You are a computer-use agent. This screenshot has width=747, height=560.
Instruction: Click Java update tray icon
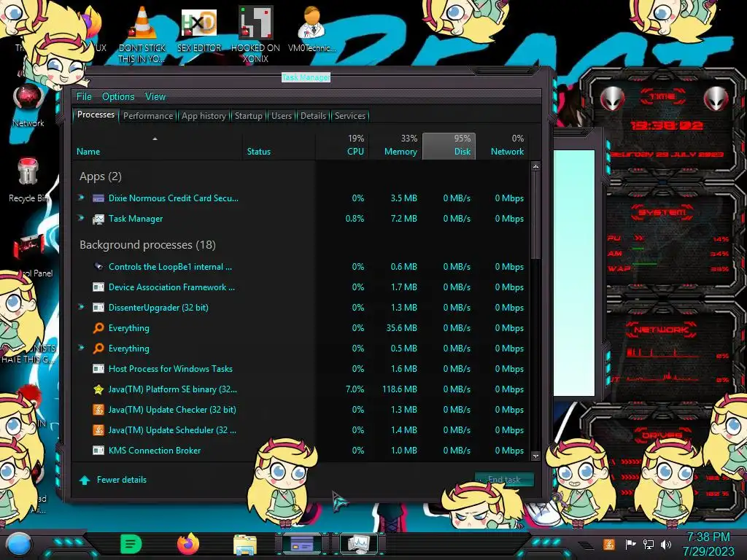click(x=608, y=544)
